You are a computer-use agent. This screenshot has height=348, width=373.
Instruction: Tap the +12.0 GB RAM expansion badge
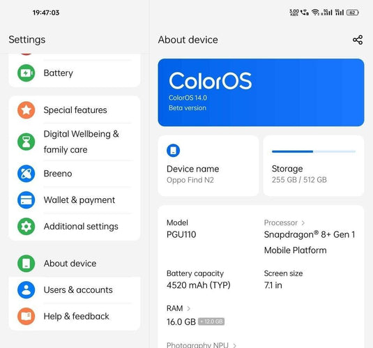(x=211, y=321)
